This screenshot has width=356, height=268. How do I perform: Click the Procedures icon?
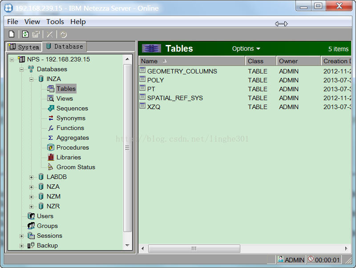[x=51, y=147]
